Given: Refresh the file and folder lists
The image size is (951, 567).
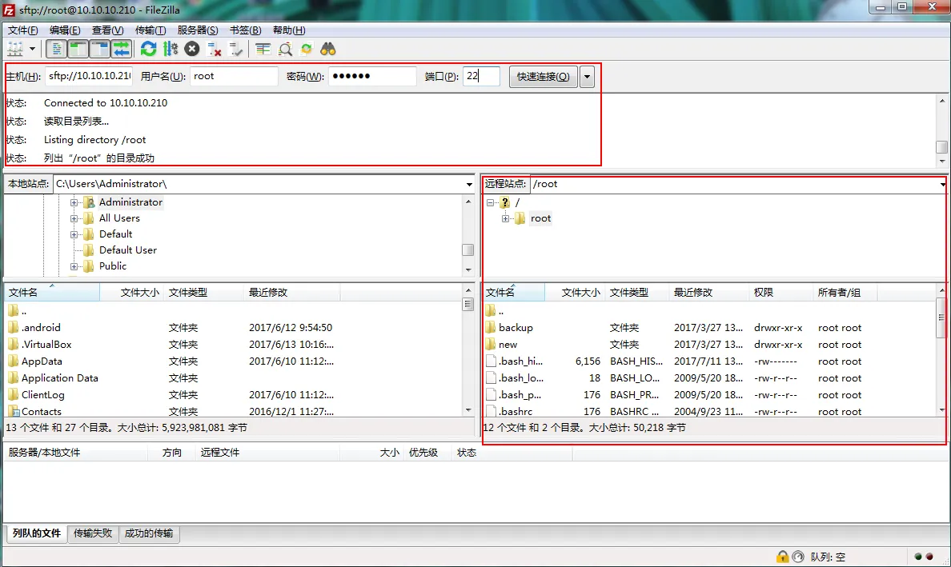Looking at the screenshot, I should pyautogui.click(x=149, y=49).
